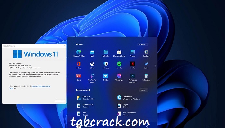Viewport: 225px width, 128px height.
Task: Open Microsoft Store
Action: 119,53
